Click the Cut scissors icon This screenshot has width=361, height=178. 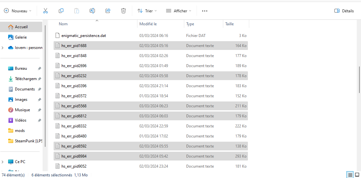point(45,11)
